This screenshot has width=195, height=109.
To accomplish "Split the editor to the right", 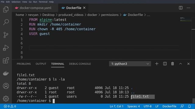I will pos(181,8).
